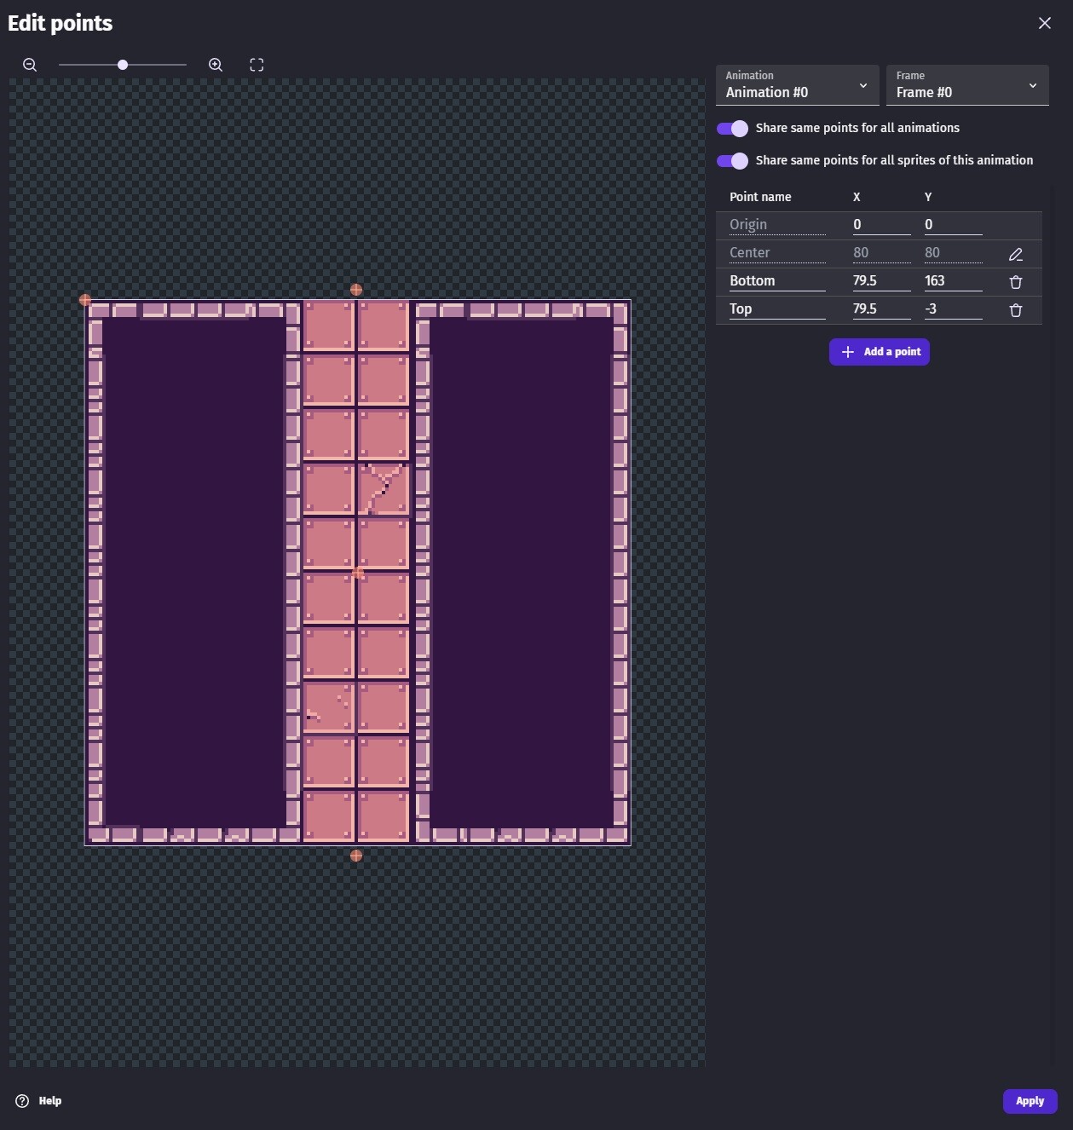Click the Help question mark icon
Viewport: 1073px width, 1130px height.
(x=22, y=1100)
